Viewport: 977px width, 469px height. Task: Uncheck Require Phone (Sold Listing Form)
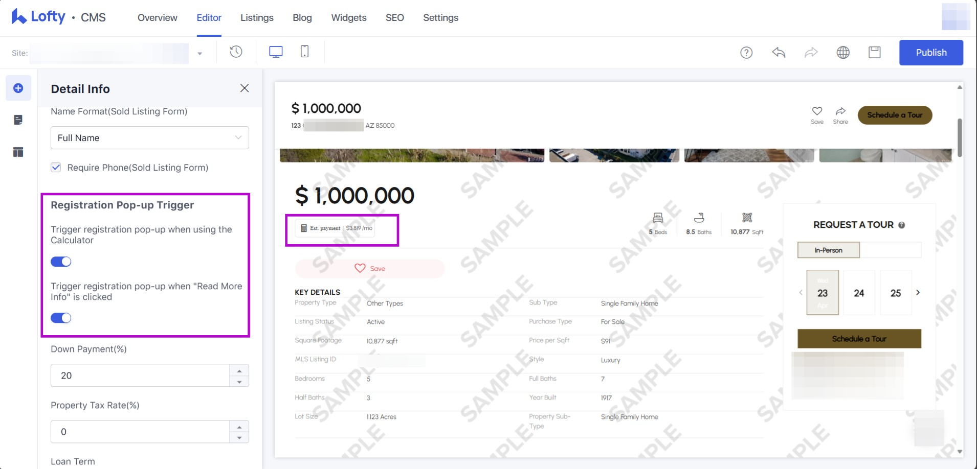tap(56, 168)
